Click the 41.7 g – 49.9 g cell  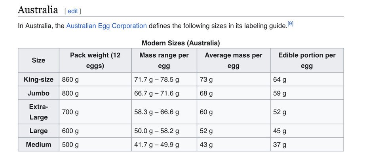pos(157,145)
